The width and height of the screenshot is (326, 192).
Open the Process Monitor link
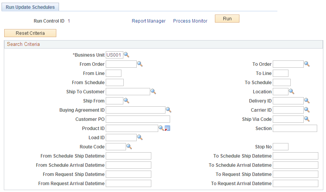pyautogui.click(x=190, y=21)
